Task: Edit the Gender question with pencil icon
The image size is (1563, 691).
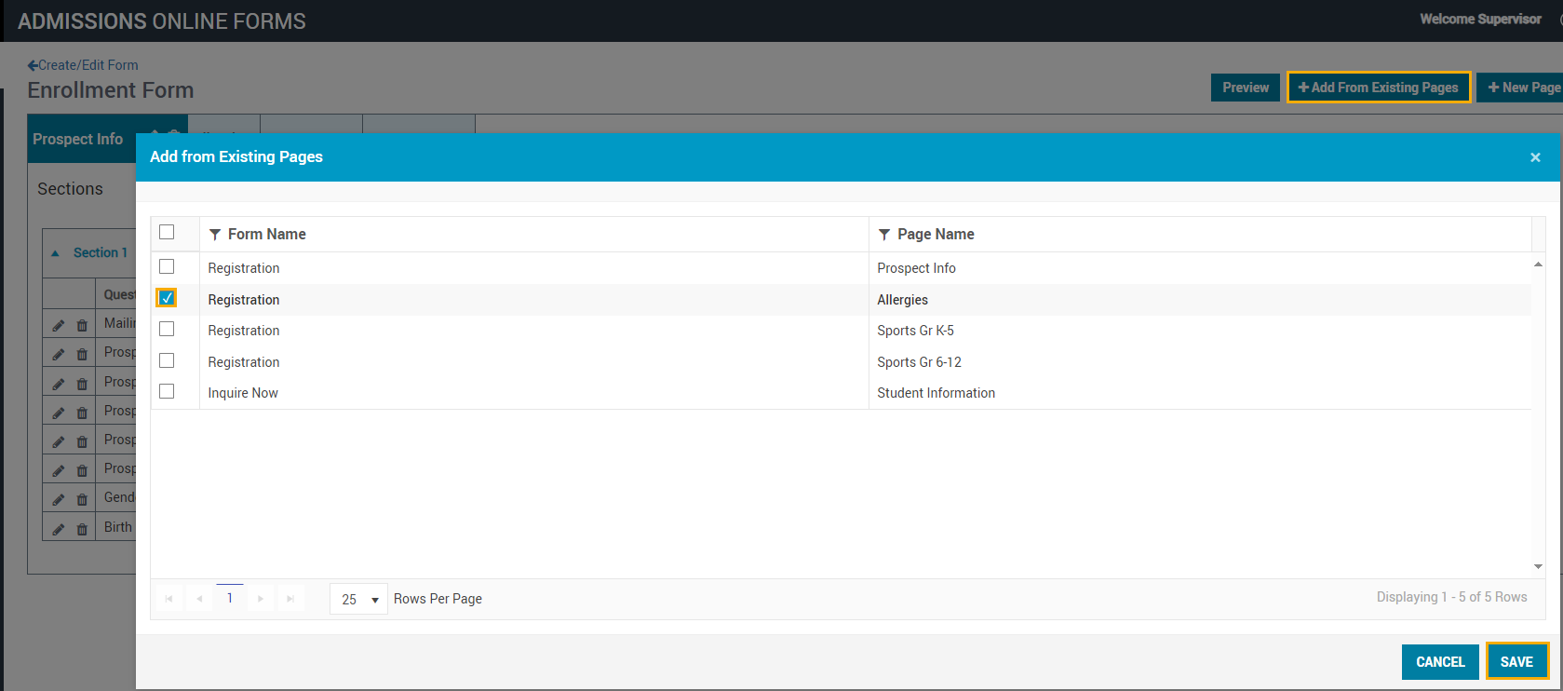Action: point(58,499)
